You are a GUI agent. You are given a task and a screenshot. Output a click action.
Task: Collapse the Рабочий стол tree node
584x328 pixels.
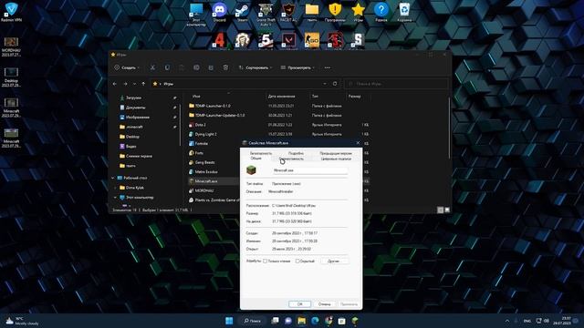coord(113,179)
